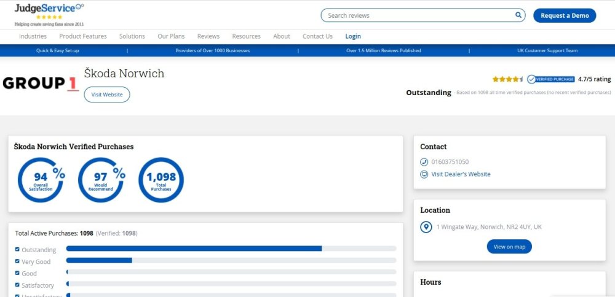Viewport: 615px width, 297px height.
Task: Open the Resources menu
Action: pos(247,36)
